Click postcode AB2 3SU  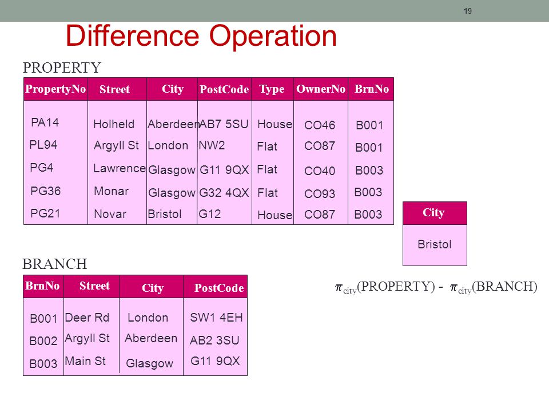[214, 340]
